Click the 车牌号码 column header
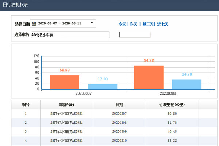 [67, 104]
